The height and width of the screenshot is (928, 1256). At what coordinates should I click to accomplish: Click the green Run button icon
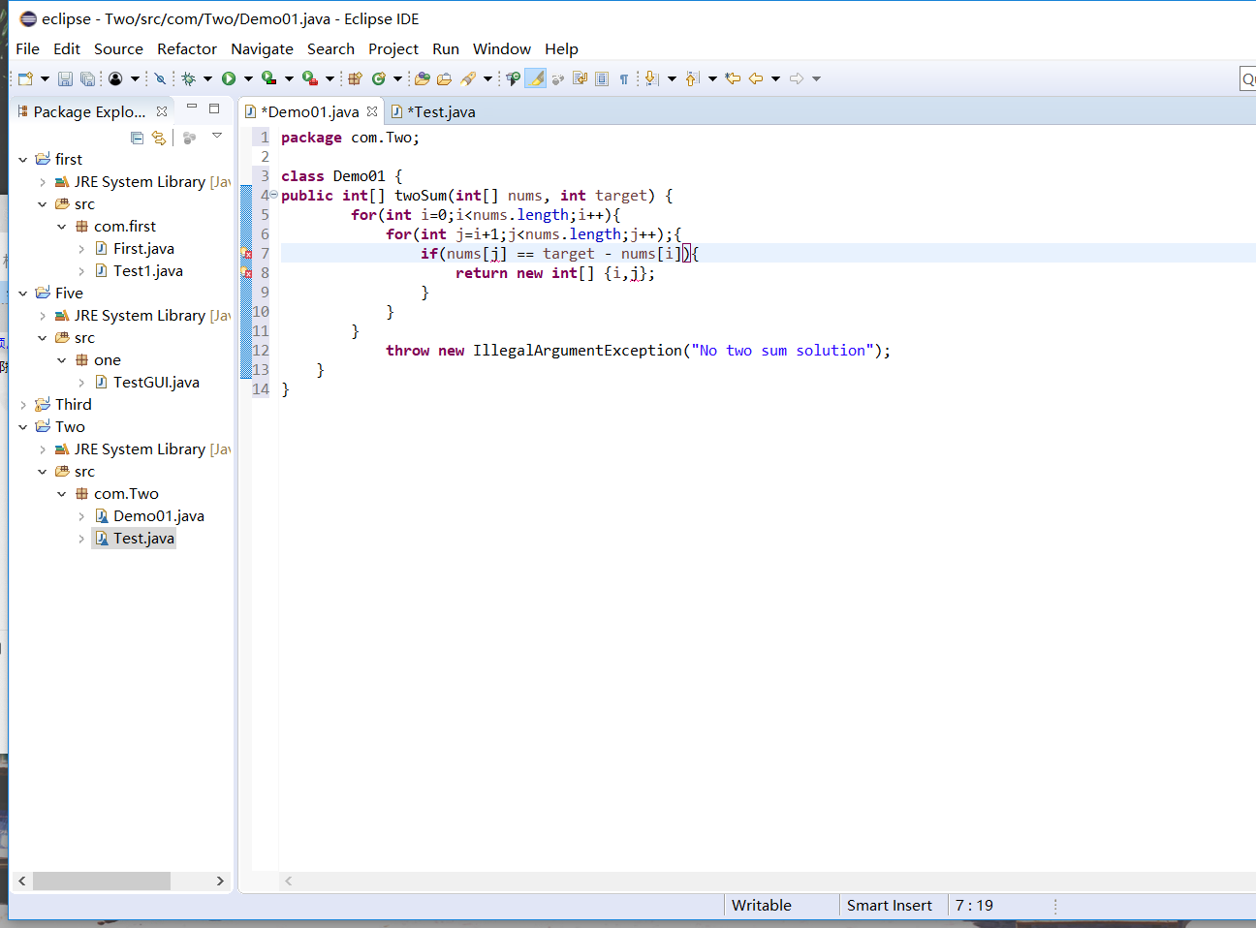click(229, 78)
